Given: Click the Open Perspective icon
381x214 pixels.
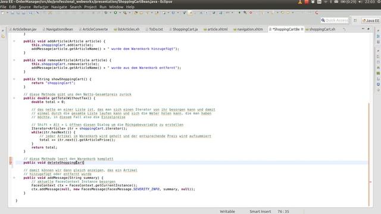Looking at the screenshot, I should (x=355, y=21).
